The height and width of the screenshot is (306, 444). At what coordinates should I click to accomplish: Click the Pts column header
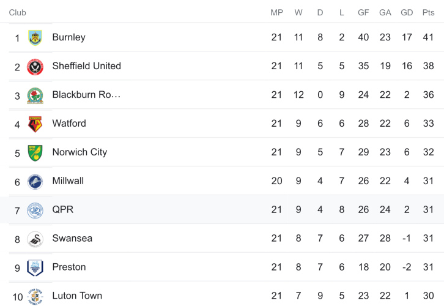coord(428,13)
